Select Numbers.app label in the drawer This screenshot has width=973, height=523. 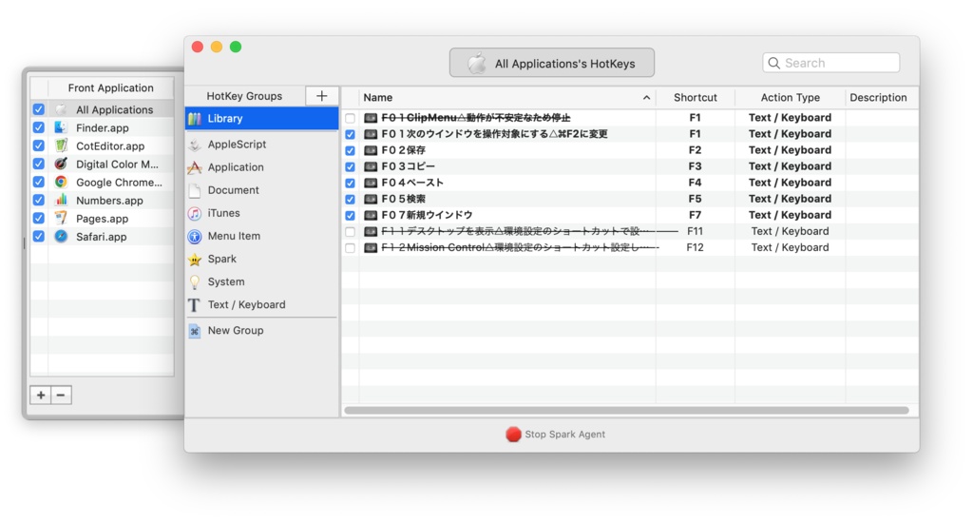pos(109,201)
